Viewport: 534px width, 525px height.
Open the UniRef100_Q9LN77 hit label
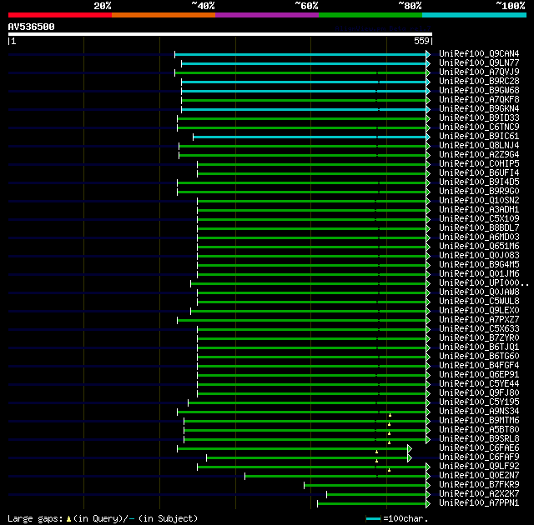click(x=479, y=62)
